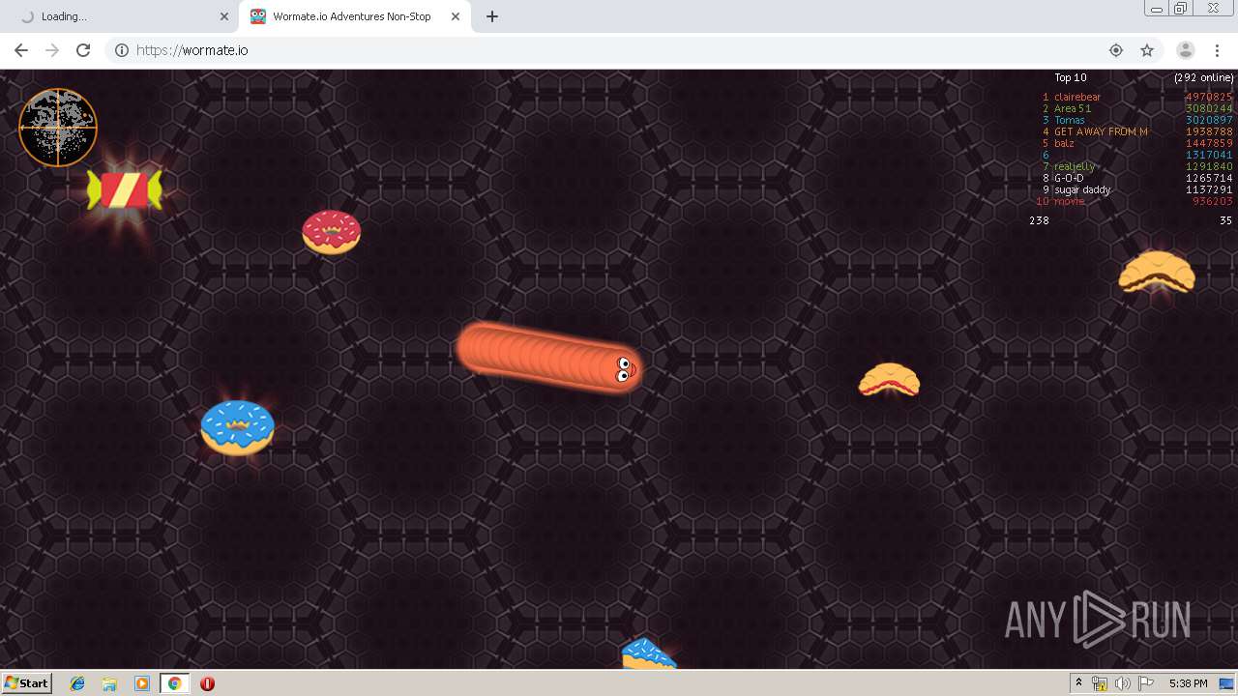The image size is (1238, 696).
Task: Click the score 4970825
Action: click(x=1209, y=97)
